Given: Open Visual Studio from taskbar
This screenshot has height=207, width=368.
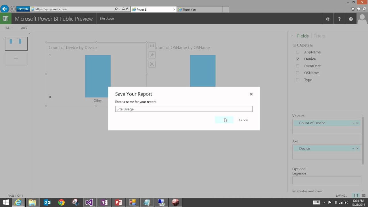Looking at the screenshot, I should coord(89,202).
